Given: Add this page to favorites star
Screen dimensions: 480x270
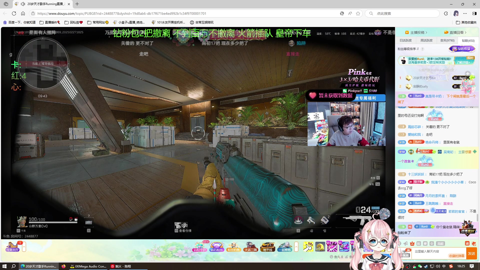Looking at the screenshot, I should pos(358,13).
